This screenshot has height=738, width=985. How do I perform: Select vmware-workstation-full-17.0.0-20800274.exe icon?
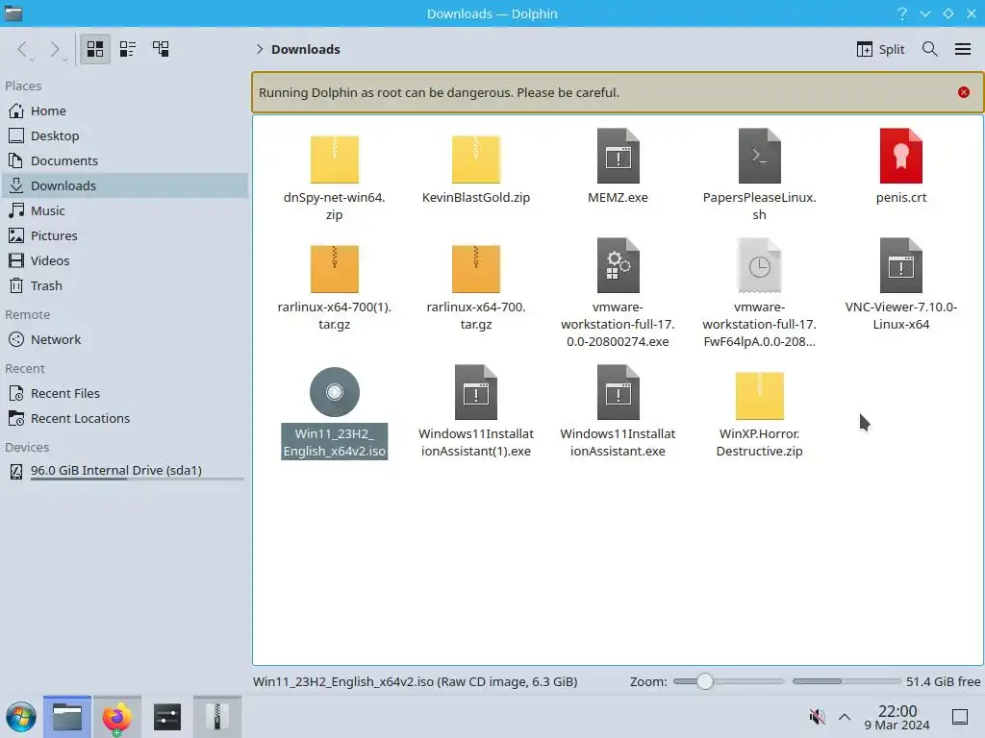(x=619, y=265)
